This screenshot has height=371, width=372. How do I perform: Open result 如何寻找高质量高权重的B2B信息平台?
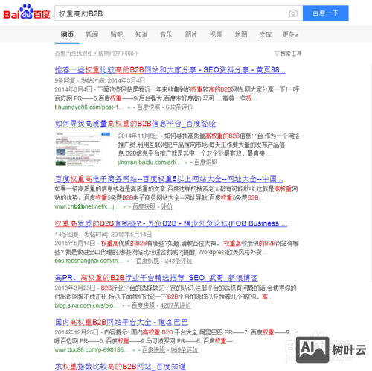[x=135, y=124]
